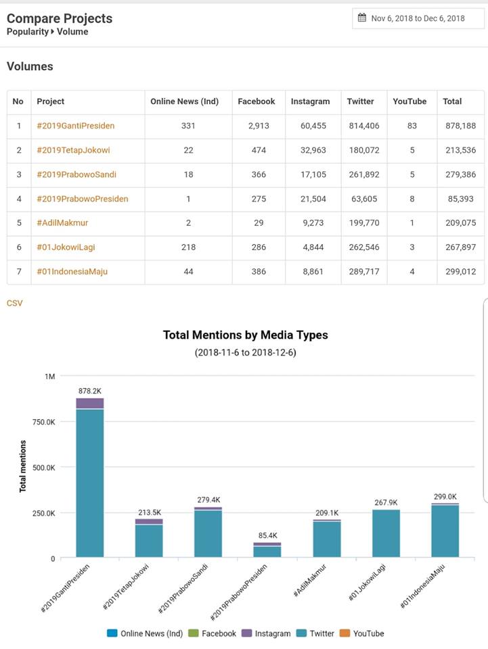Open the #2019GantiPresiden project link
The width and height of the screenshot is (488, 649).
[75, 126]
